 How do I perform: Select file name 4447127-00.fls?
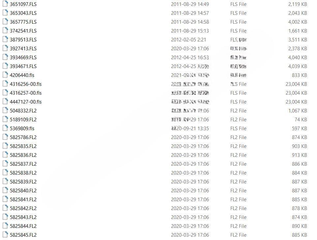click(x=26, y=102)
